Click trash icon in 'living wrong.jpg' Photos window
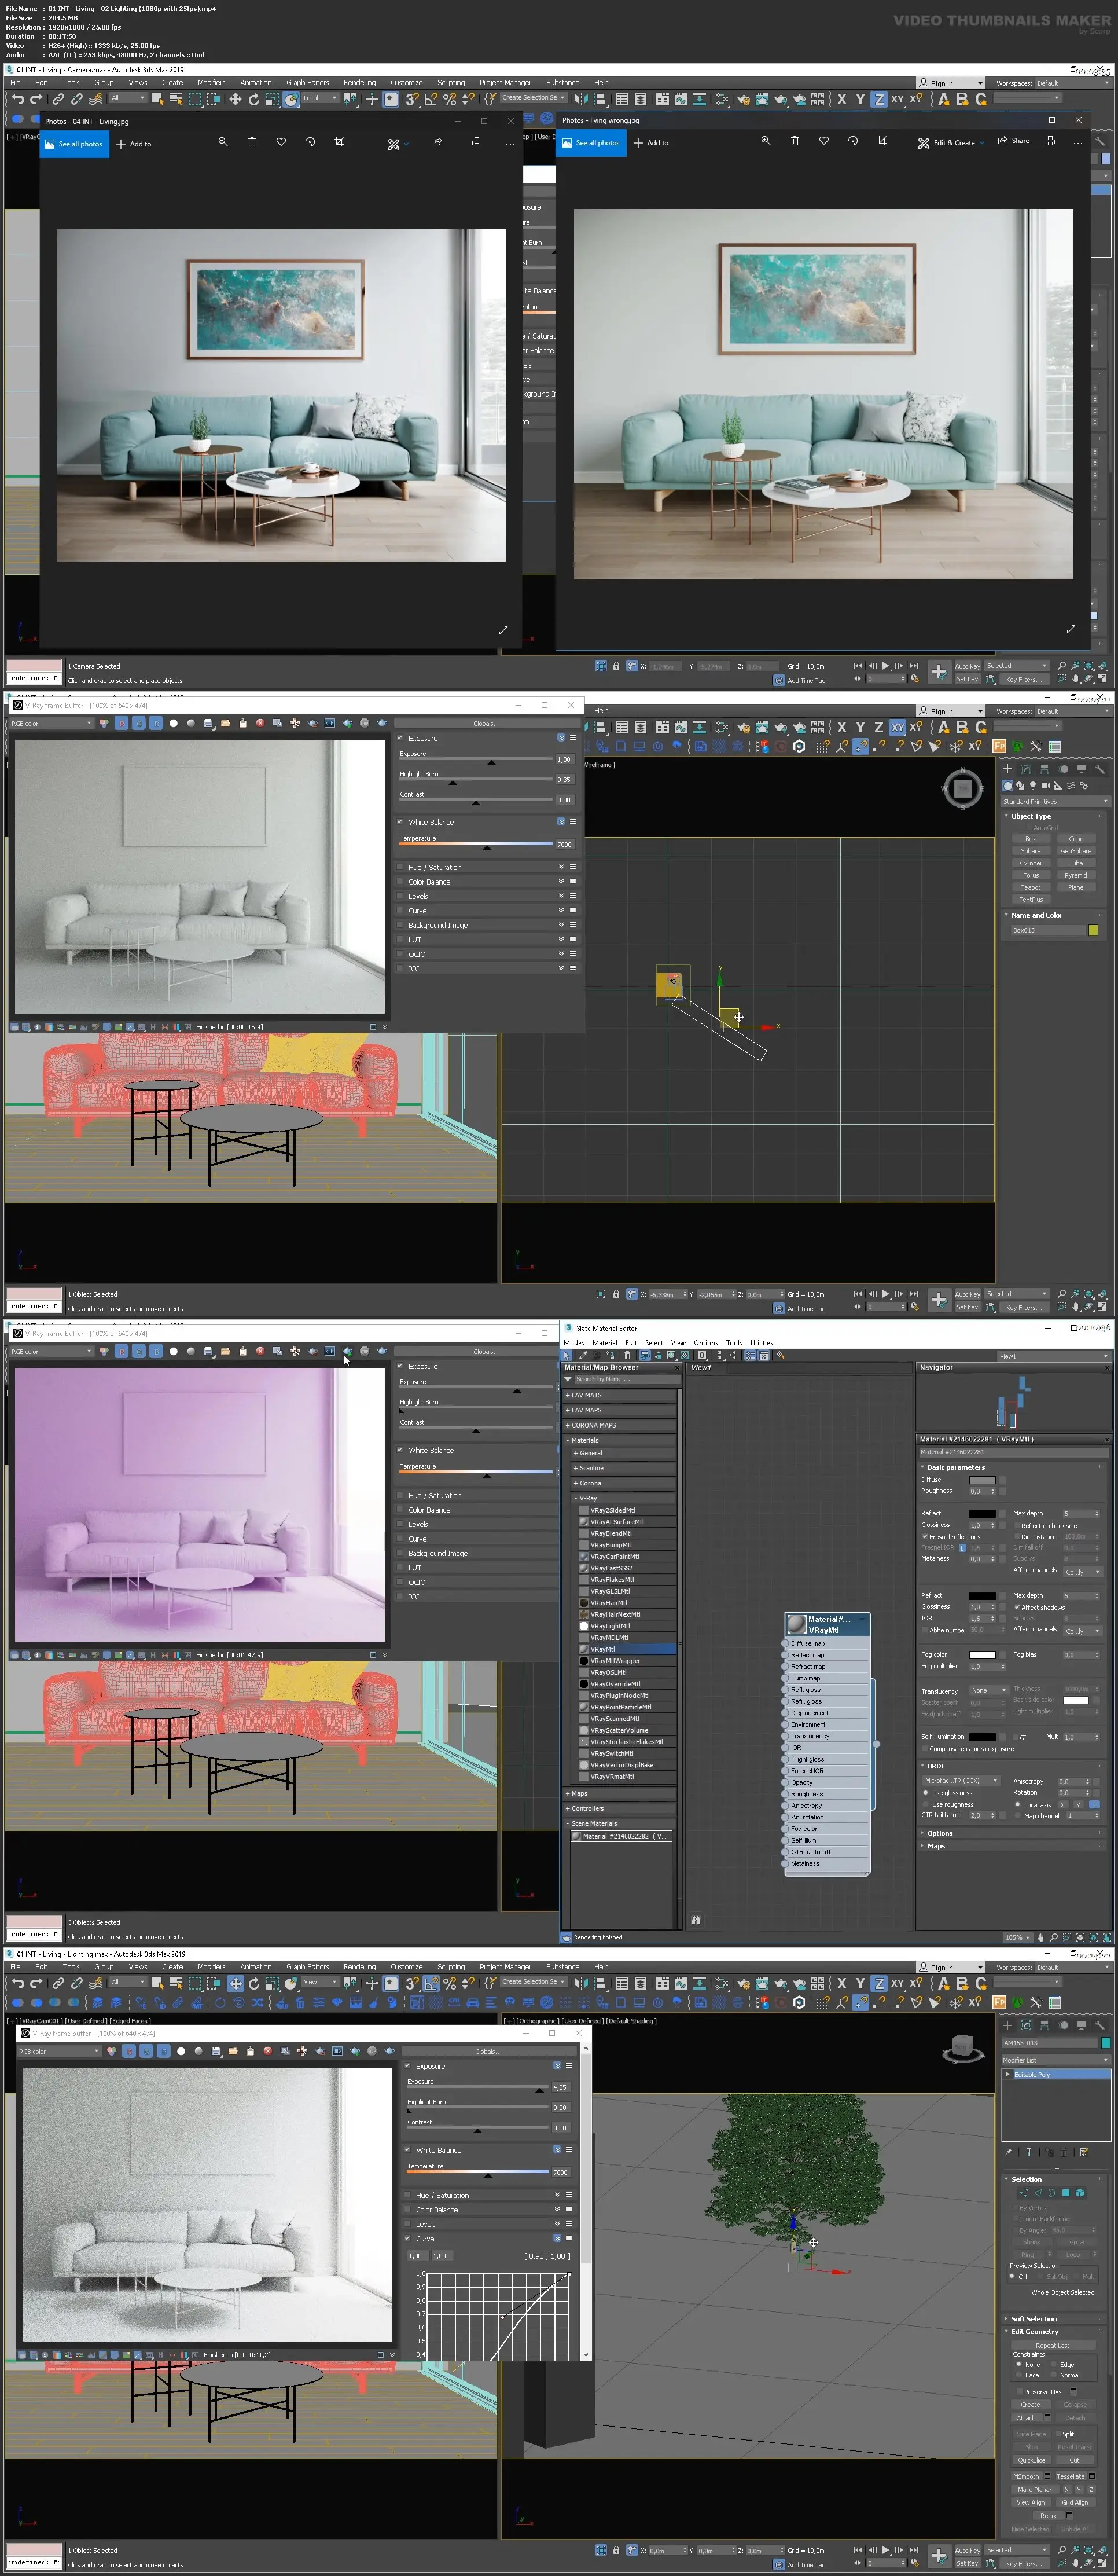Image resolution: width=1118 pixels, height=2576 pixels. [x=794, y=141]
